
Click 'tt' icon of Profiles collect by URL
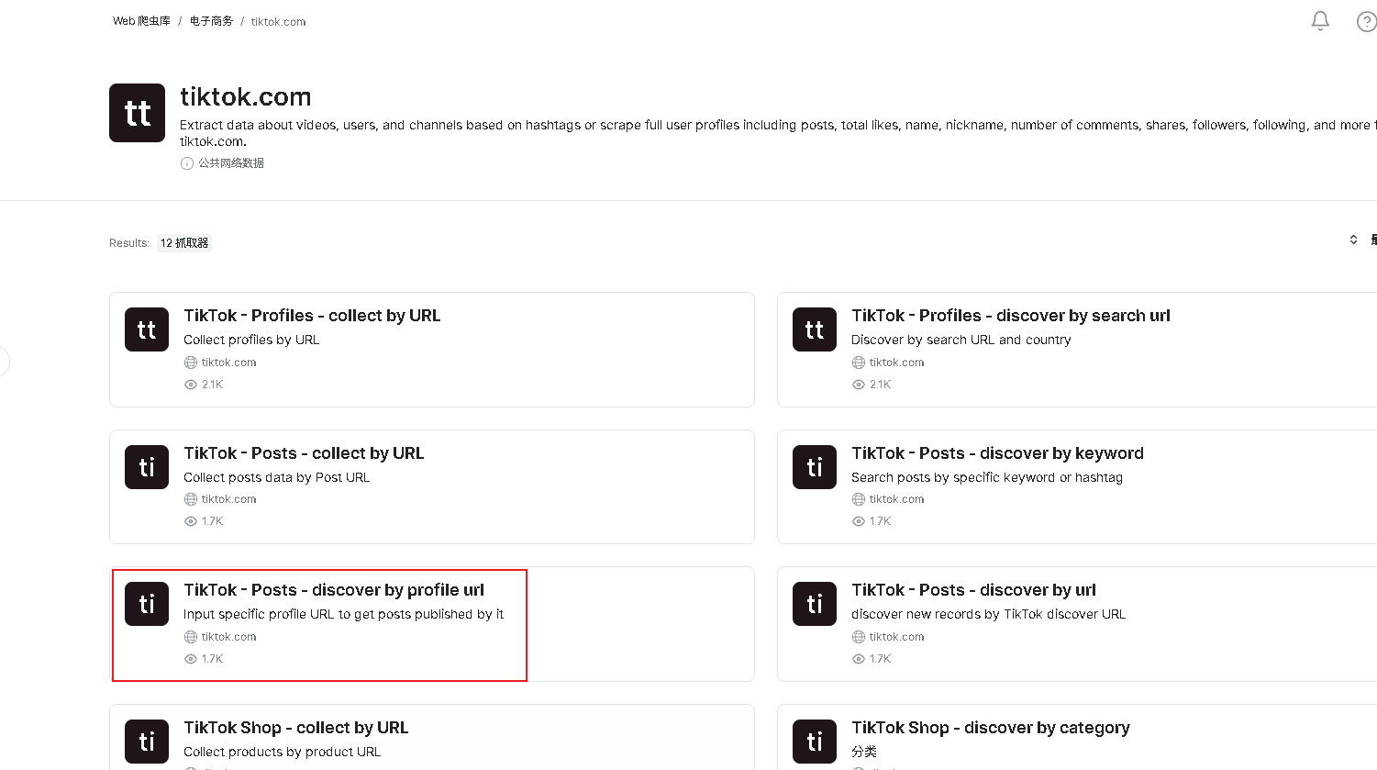[x=147, y=329]
